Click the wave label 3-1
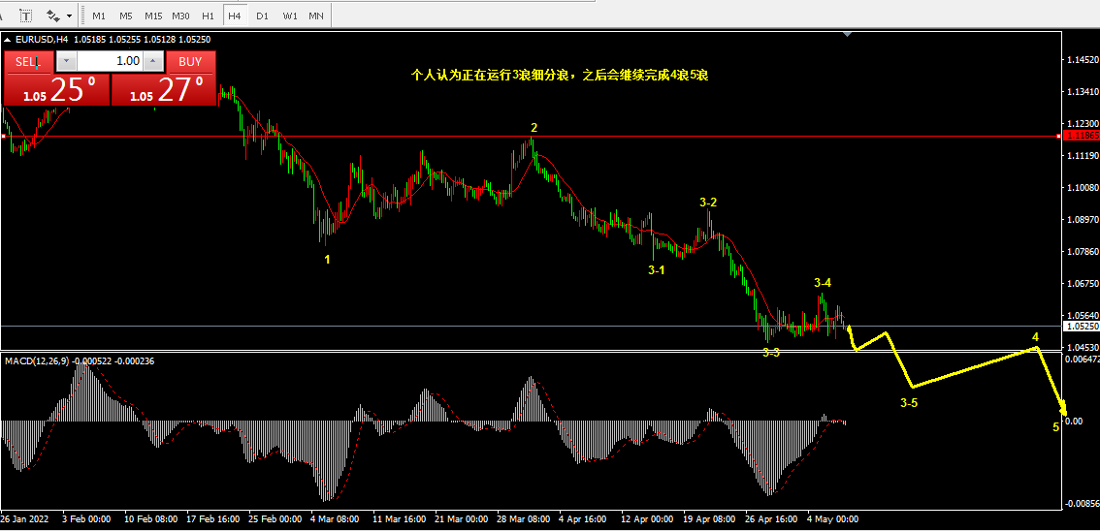The image size is (1100, 532). (656, 269)
